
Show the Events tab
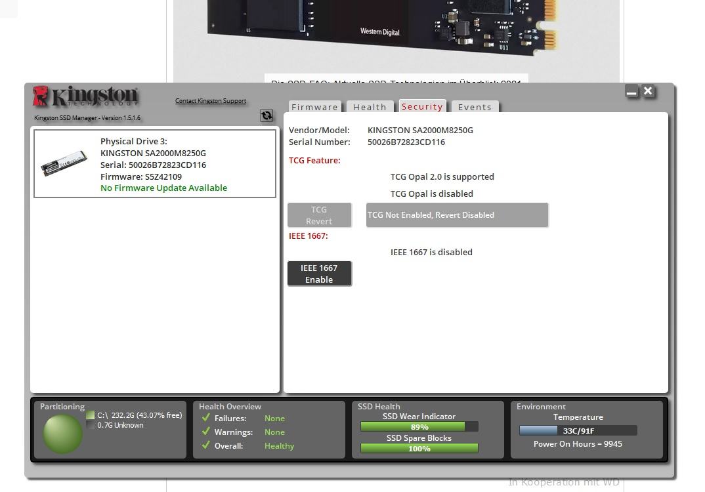pyautogui.click(x=475, y=107)
